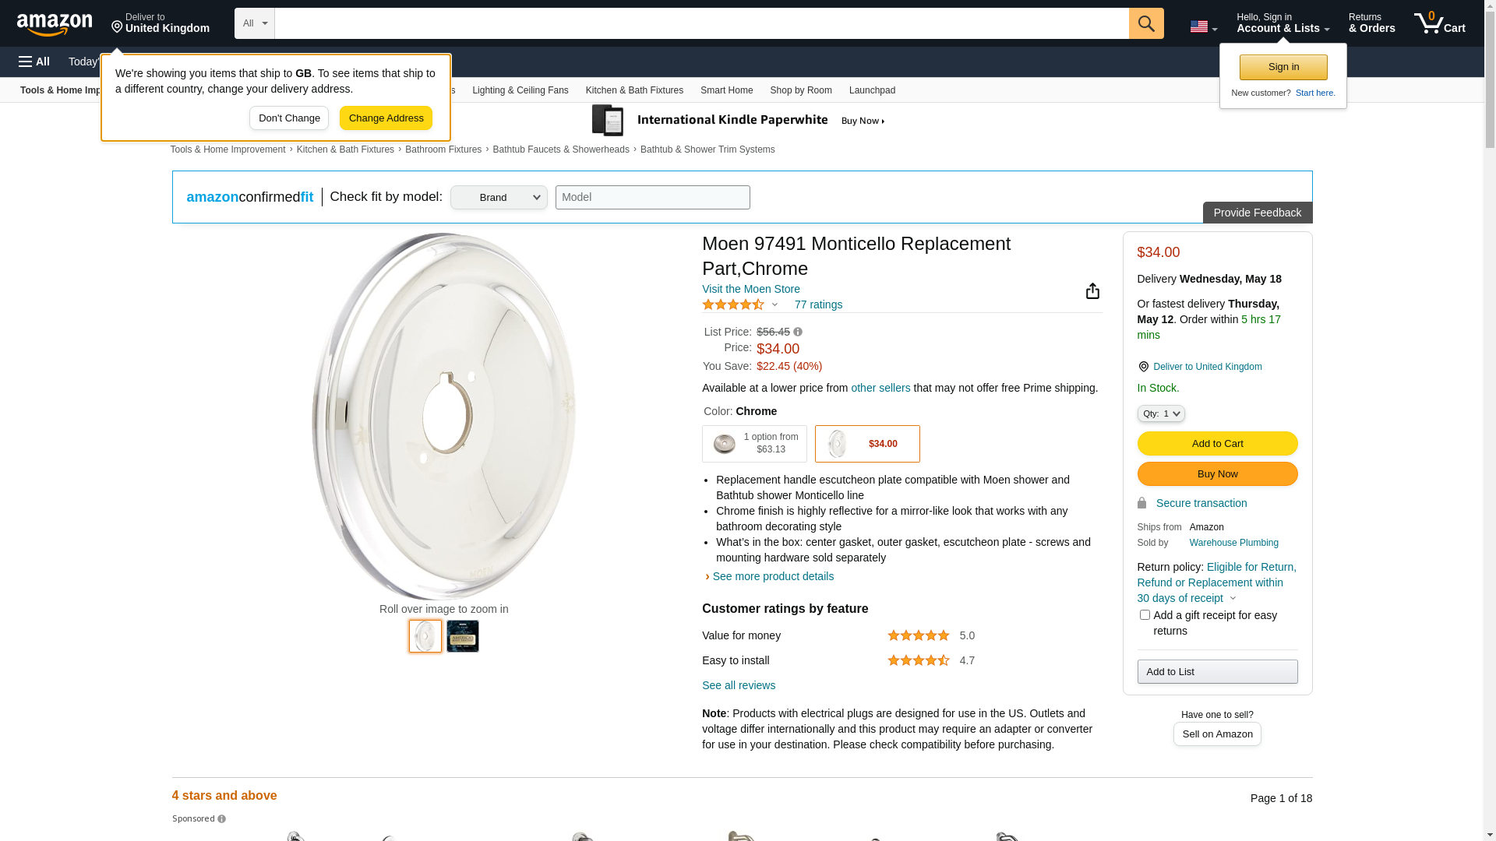Open Lighting & Ceiling Fans menu item

pyautogui.click(x=520, y=90)
